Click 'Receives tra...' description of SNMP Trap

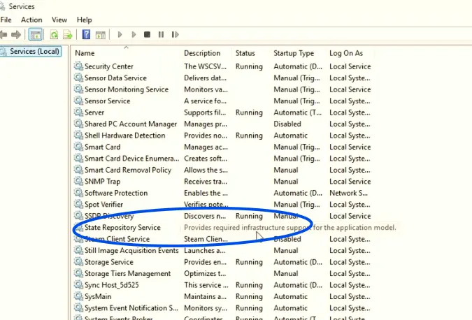206,182
